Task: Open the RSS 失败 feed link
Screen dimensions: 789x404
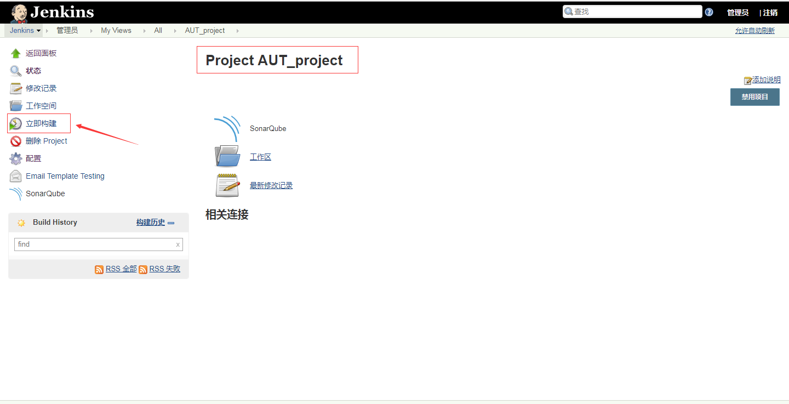Action: 165,269
